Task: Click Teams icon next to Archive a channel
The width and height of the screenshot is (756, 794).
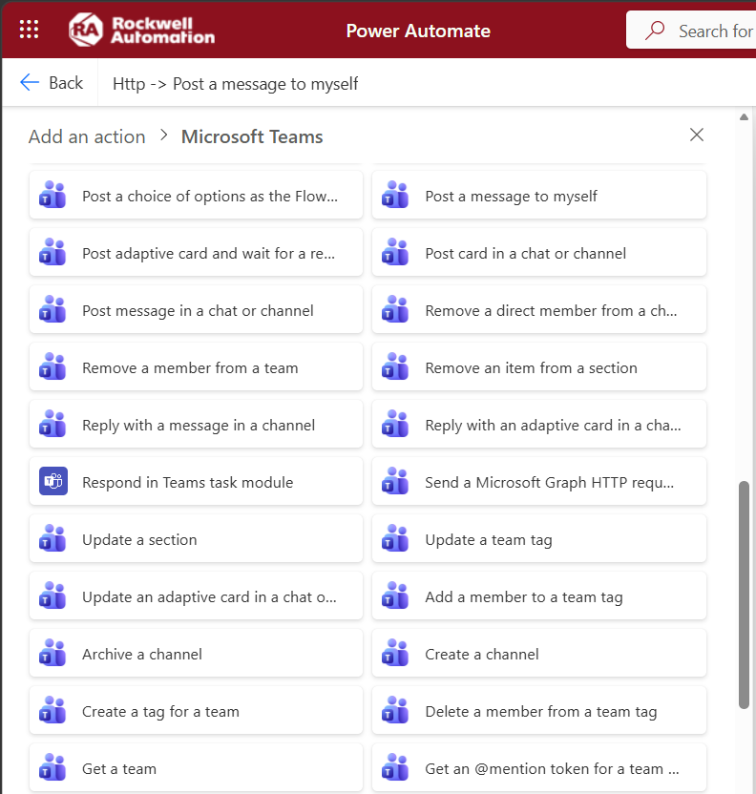Action: pyautogui.click(x=52, y=653)
